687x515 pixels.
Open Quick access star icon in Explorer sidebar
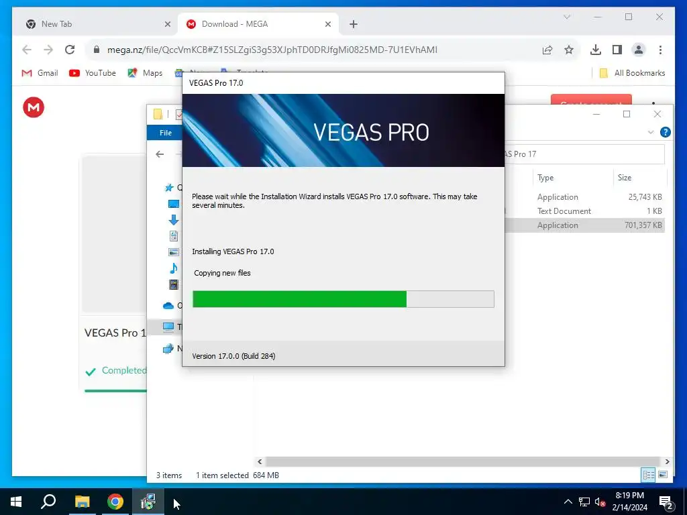click(168, 188)
